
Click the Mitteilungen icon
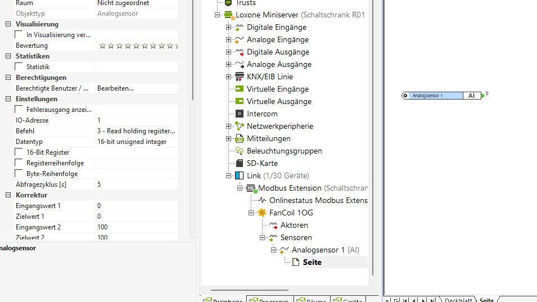(240, 138)
